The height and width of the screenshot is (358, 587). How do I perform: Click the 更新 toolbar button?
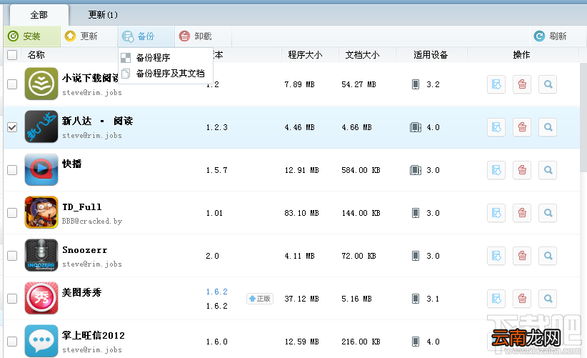[x=89, y=36]
